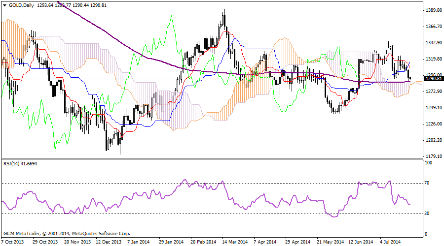Click the 1366.70 price axis label
Viewport: 444px width, 246px height.
pos(434,27)
